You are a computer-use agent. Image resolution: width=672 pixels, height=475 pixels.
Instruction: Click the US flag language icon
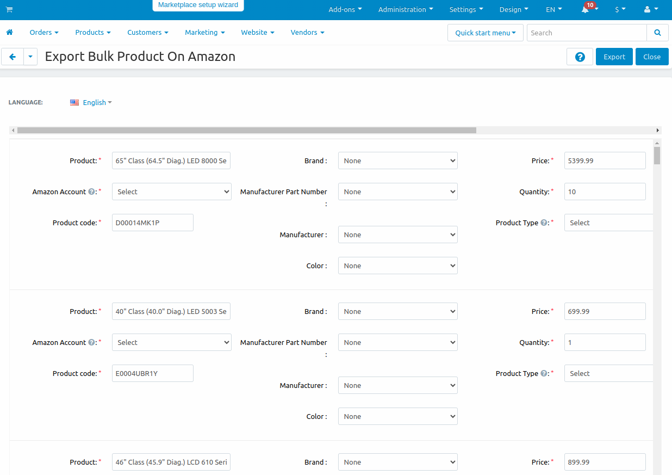74,102
